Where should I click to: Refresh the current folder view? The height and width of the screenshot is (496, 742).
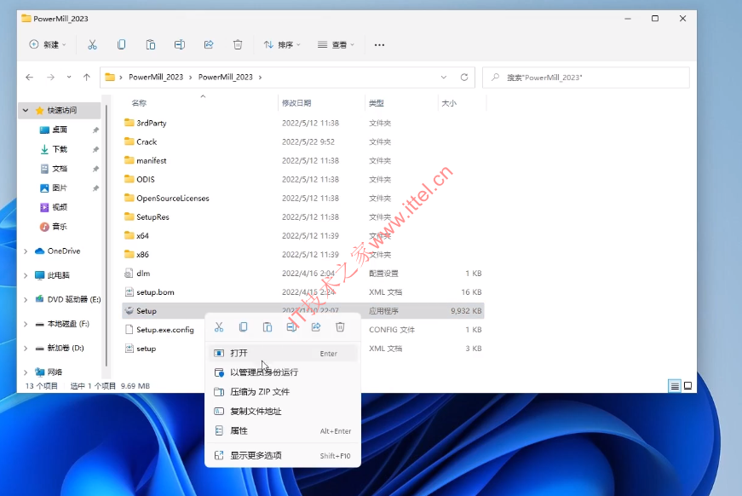464,78
